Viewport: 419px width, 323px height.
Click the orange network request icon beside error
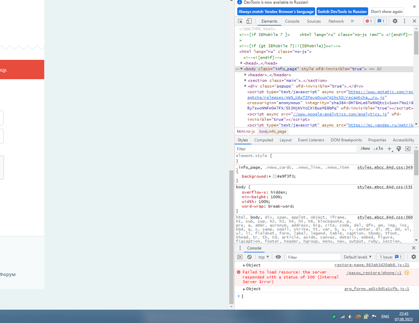[407, 273]
